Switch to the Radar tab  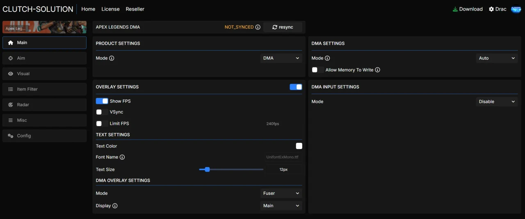44,105
